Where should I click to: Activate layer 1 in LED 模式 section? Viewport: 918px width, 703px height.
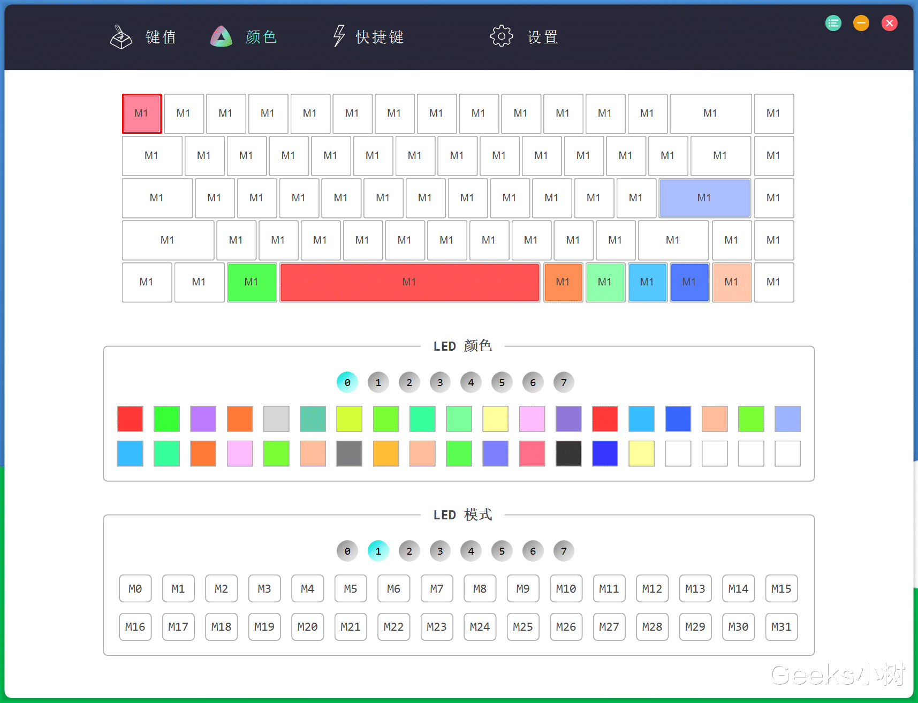coord(378,550)
